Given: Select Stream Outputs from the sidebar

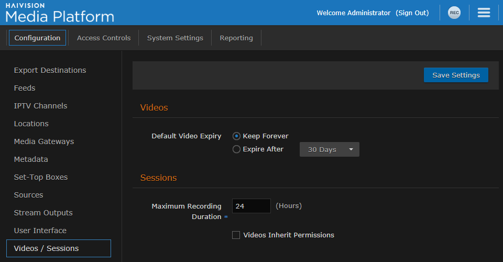Looking at the screenshot, I should pyautogui.click(x=43, y=213).
